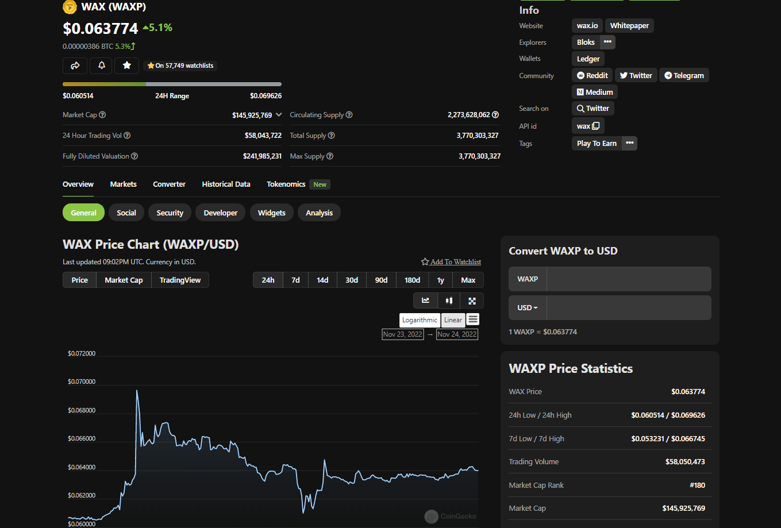The image size is (781, 528).
Task: Click the Add To Watchlist link
Action: pos(451,262)
